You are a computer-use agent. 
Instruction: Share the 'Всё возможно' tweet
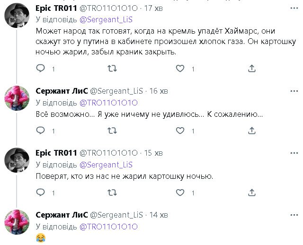pos(252,131)
